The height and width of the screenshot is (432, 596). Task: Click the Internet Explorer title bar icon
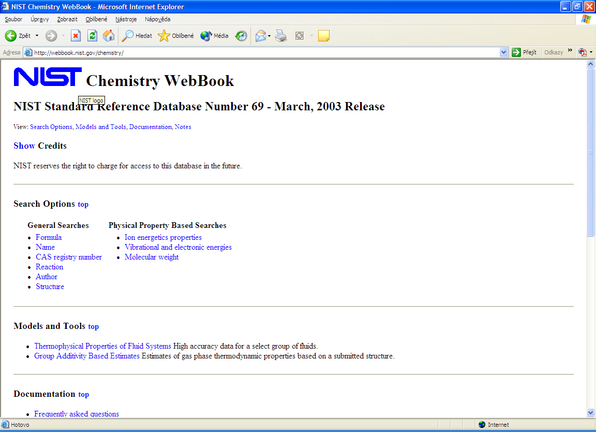(x=5, y=6)
